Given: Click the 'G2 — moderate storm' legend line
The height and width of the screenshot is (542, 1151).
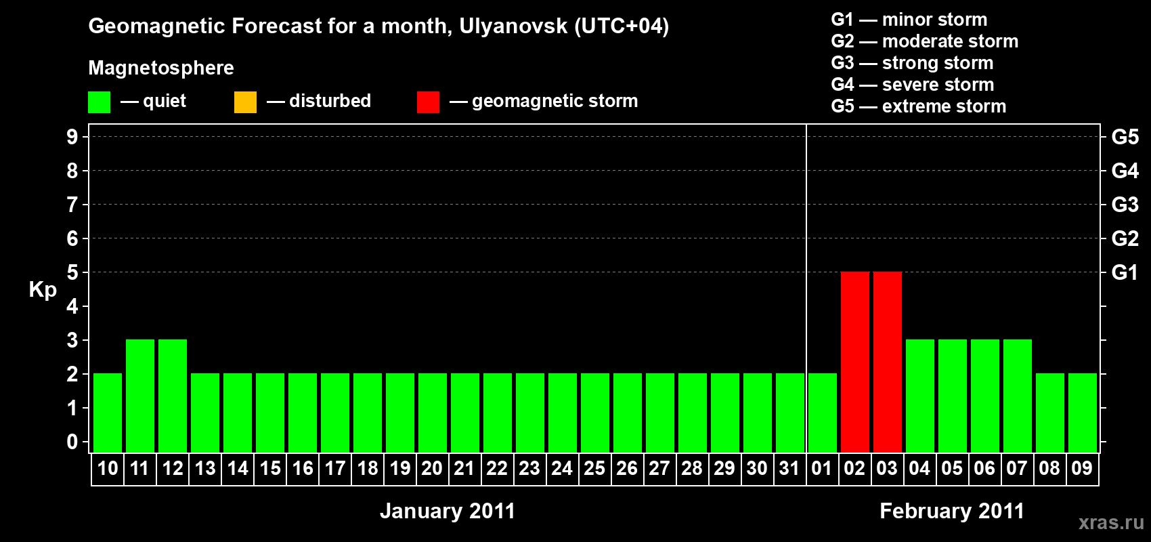Looking at the screenshot, I should coord(924,41).
